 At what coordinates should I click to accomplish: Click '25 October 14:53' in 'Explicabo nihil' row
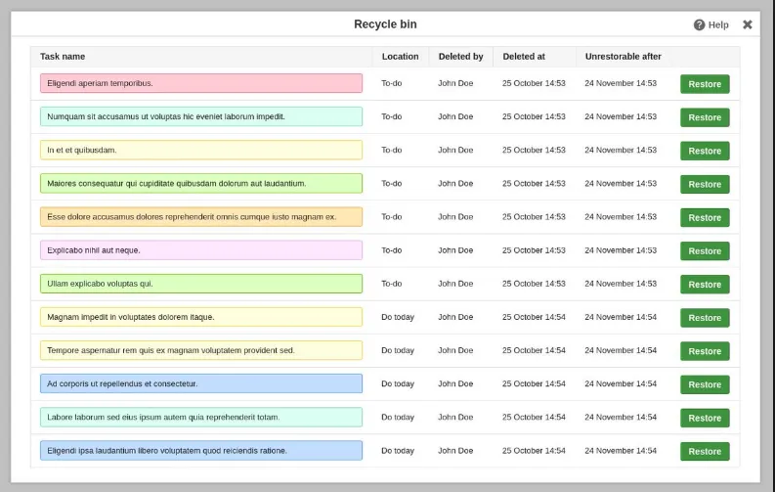pyautogui.click(x=534, y=250)
